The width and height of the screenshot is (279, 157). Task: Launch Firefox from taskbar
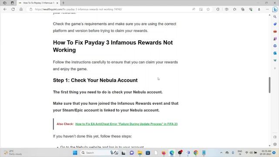[x=164, y=153]
